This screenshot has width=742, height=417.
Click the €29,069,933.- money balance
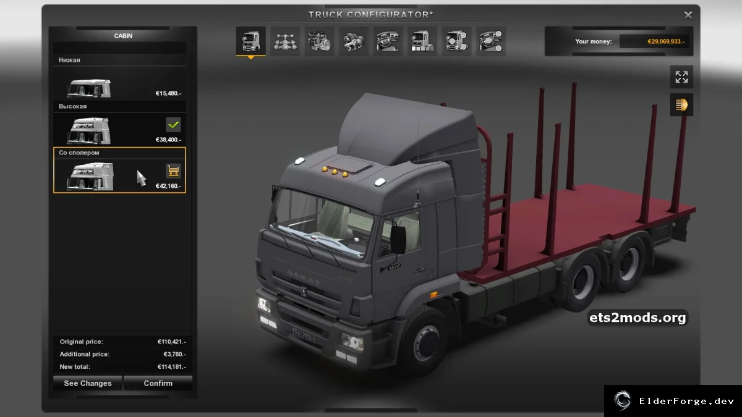click(666, 41)
